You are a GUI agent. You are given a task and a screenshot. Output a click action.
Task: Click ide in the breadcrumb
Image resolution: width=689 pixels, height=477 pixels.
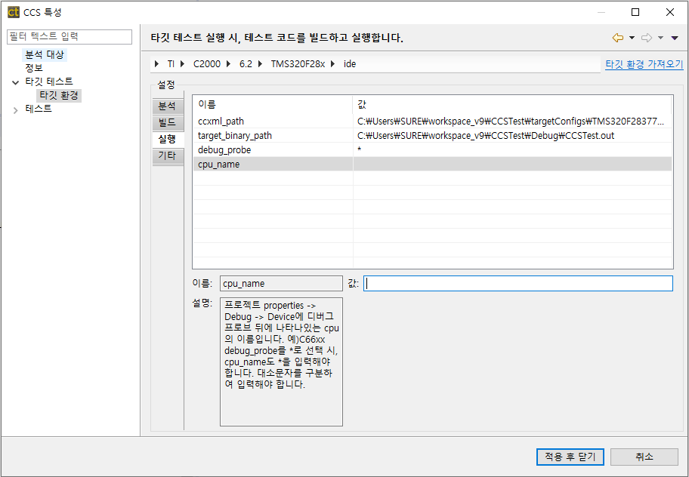click(350, 64)
